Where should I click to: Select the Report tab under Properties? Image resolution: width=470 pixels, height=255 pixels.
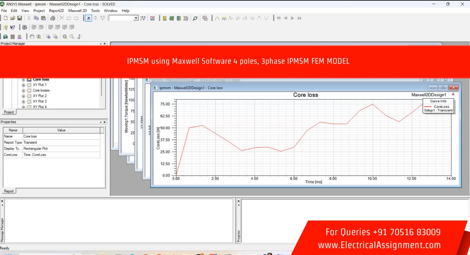point(9,191)
